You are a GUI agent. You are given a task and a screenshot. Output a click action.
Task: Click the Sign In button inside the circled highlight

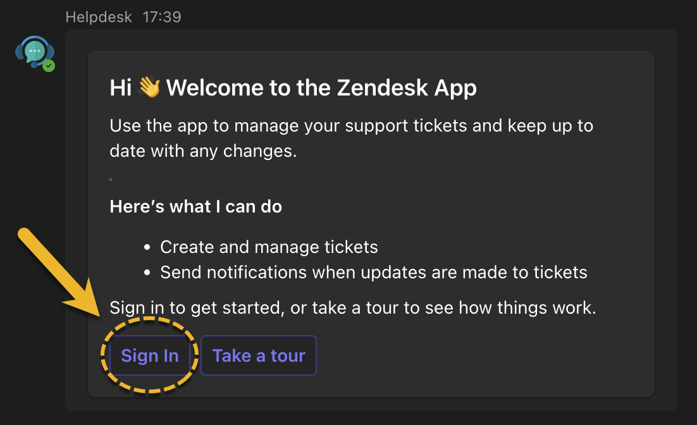click(x=149, y=355)
